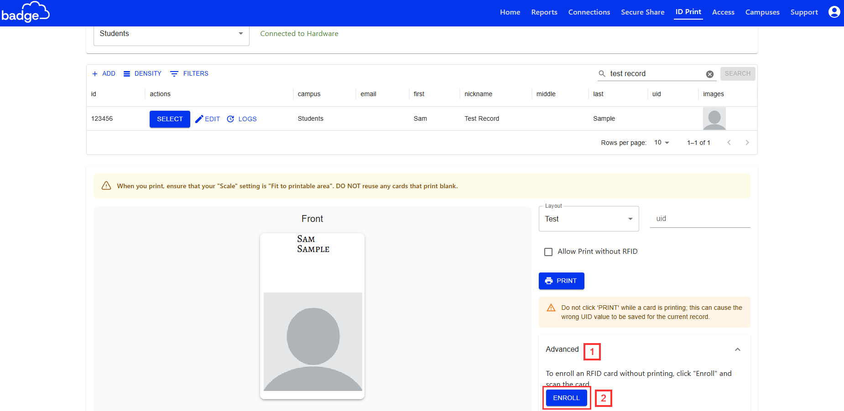Go to the next table page arrow

(x=747, y=143)
